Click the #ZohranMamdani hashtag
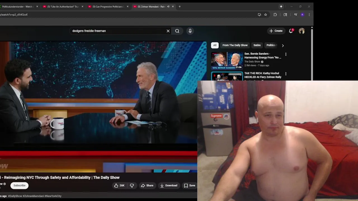Image resolution: width=358 pixels, height=201 pixels. (33, 196)
